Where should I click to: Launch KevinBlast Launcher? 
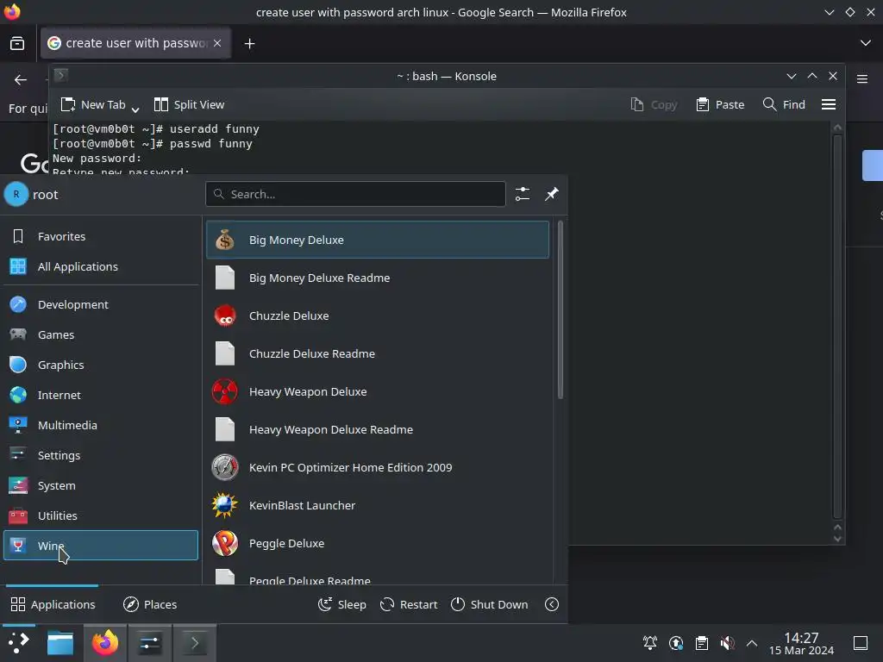coord(378,505)
